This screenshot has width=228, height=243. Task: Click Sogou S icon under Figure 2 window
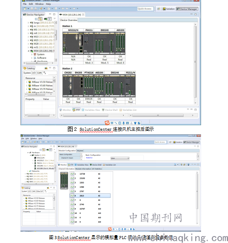click(107, 123)
